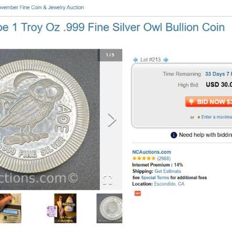Open Need help with bidding text
The image size is (232, 232).
(x=205, y=135)
